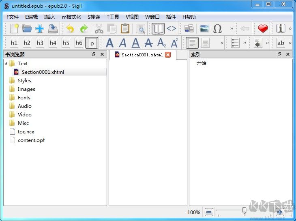Collapse the Text folder tree arrow

(6, 64)
